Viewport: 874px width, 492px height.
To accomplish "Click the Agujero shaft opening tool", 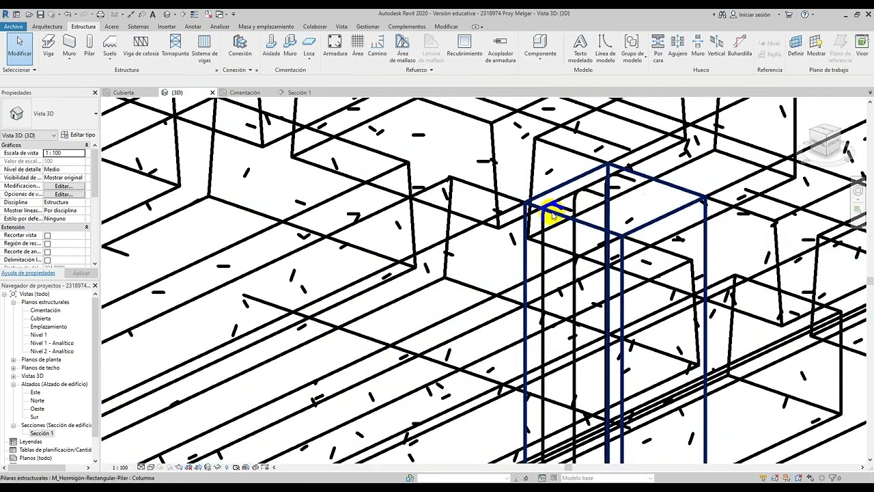I will (x=677, y=46).
